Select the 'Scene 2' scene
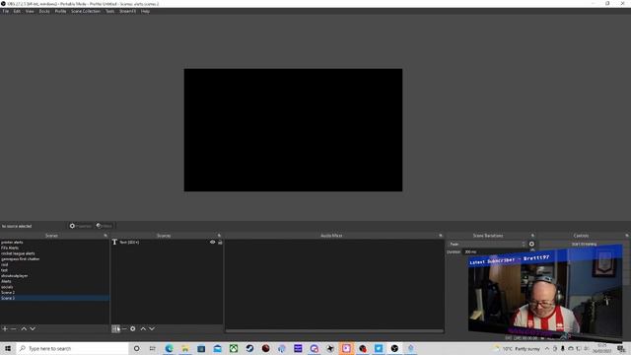Viewport: 631px width, 355px height. (x=54, y=293)
